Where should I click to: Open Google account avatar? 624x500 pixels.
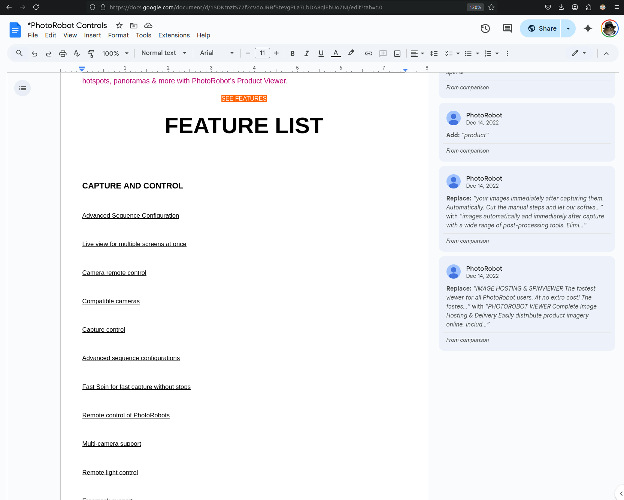tap(609, 28)
